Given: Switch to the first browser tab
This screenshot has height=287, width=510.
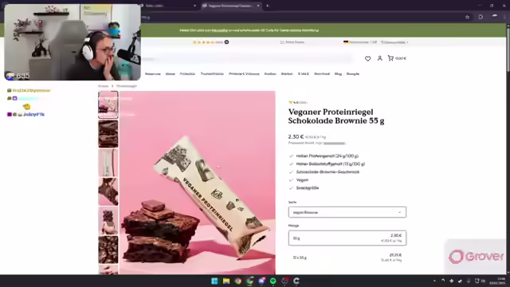Looking at the screenshot, I should click(169, 6).
